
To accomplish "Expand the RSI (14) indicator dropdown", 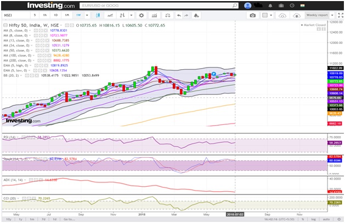I will 18,137.
